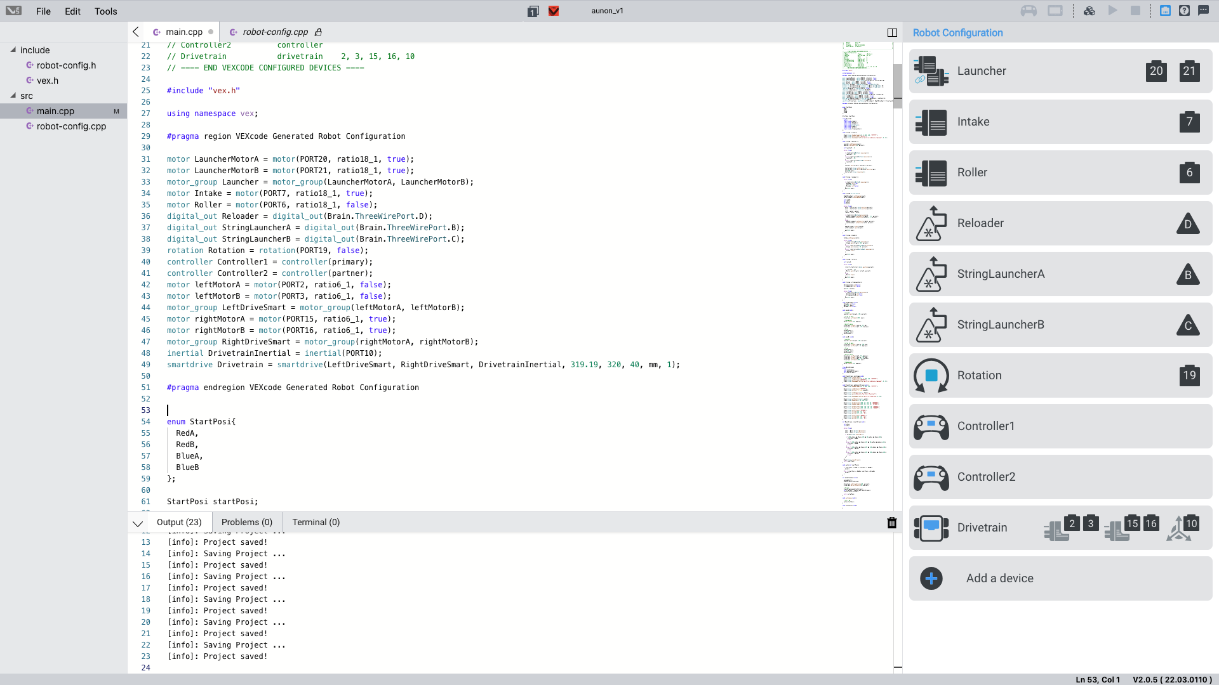Open the StringLauncherB device
1219x685 pixels.
[x=1060, y=325]
